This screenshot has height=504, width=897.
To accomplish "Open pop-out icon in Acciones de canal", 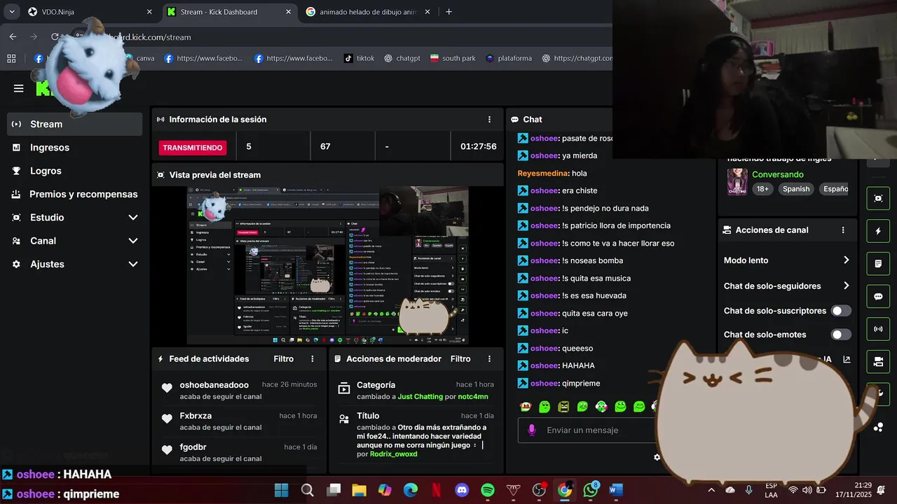I will [x=847, y=359].
